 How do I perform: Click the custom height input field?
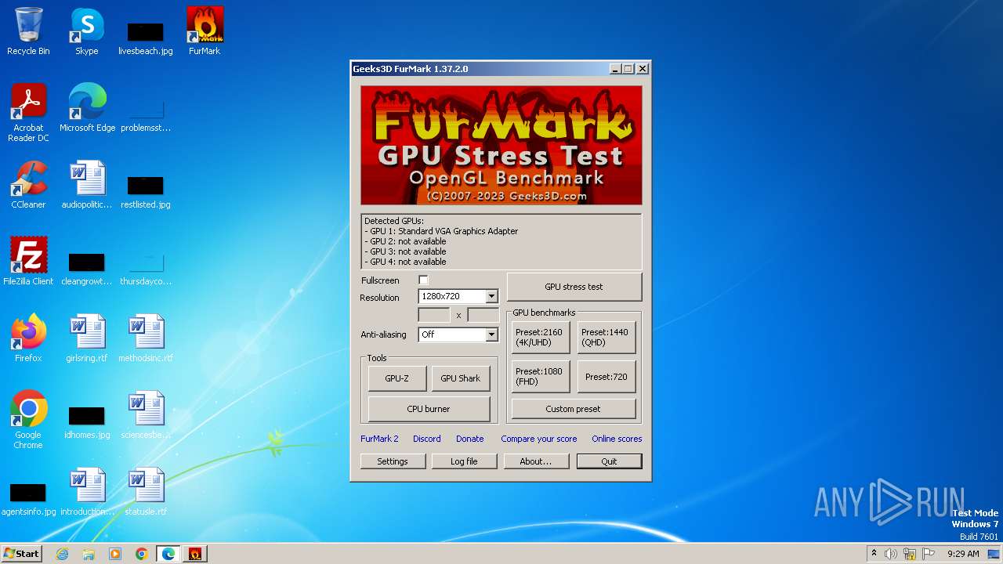tap(483, 315)
